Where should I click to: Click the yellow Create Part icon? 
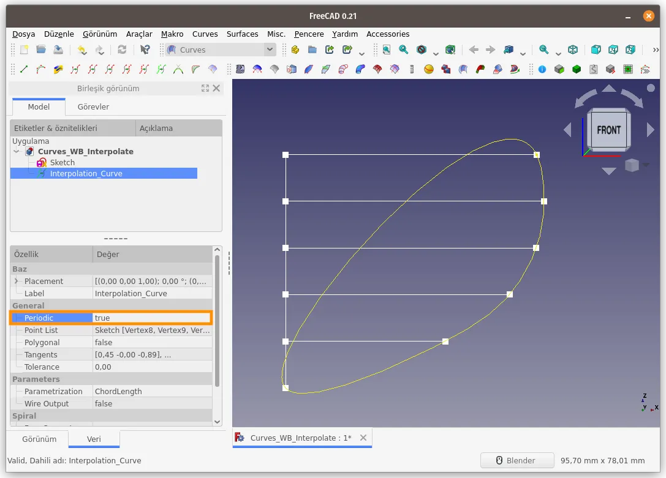pyautogui.click(x=295, y=50)
